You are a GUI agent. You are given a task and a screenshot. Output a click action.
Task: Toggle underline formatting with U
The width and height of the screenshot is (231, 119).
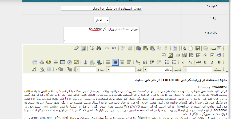[205, 62]
